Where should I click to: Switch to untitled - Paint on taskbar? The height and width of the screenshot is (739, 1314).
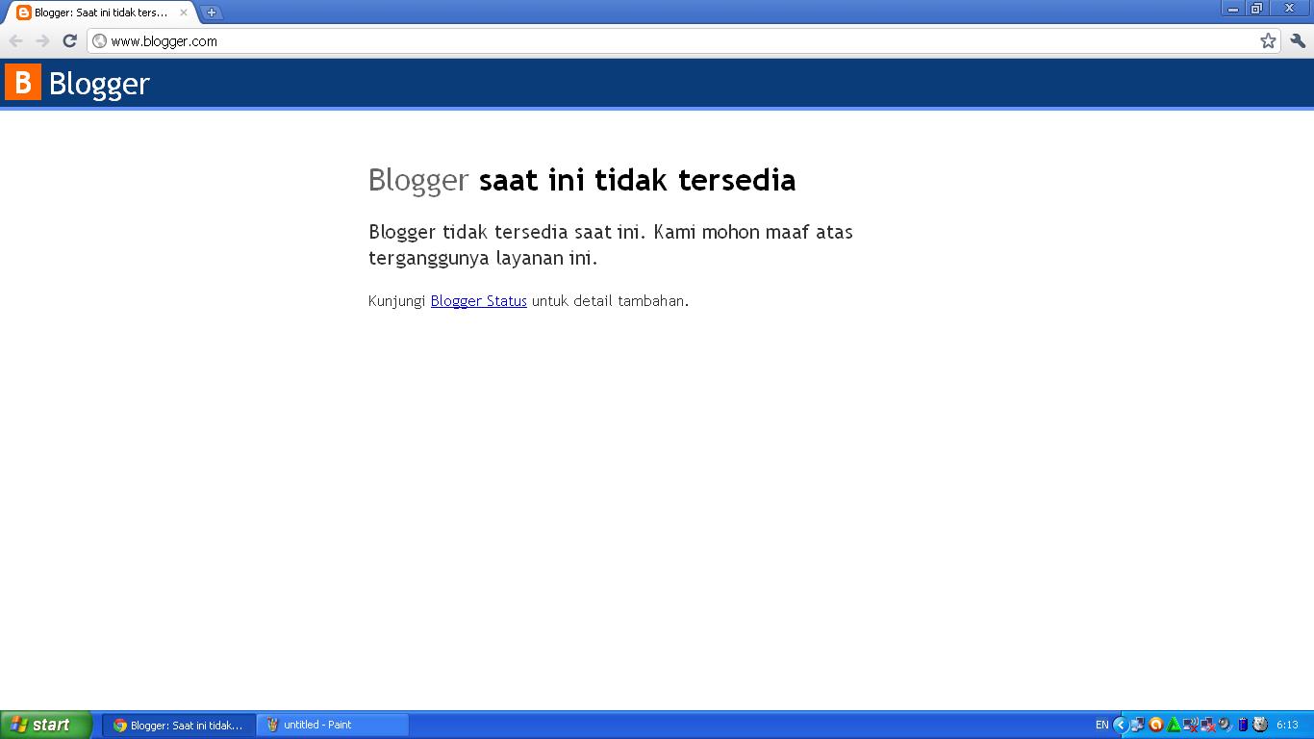[x=333, y=725]
